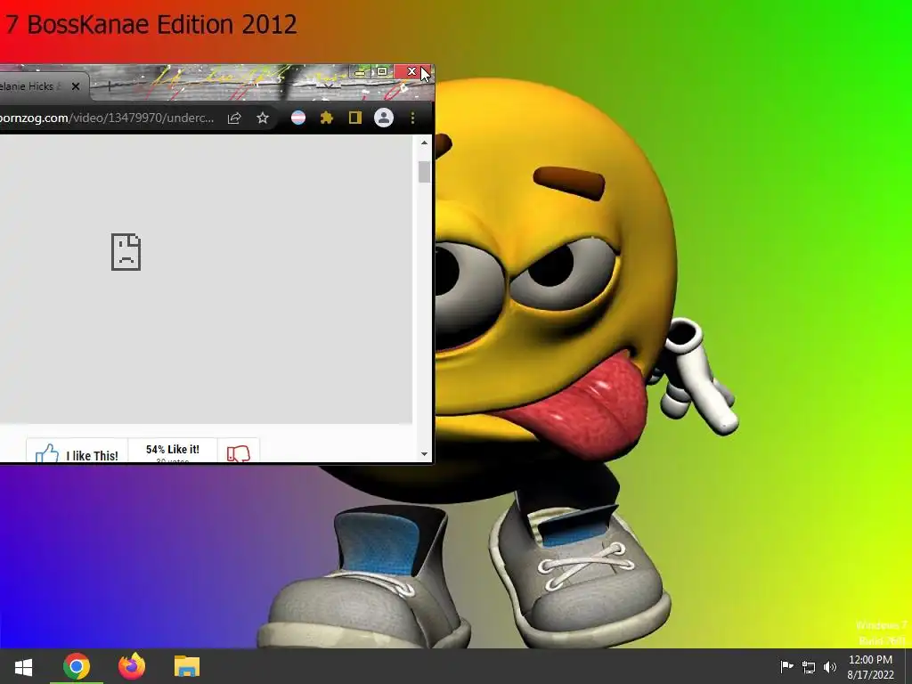This screenshot has height=684, width=912.
Task: Toggle the Chrome side panel icon
Action: (354, 118)
